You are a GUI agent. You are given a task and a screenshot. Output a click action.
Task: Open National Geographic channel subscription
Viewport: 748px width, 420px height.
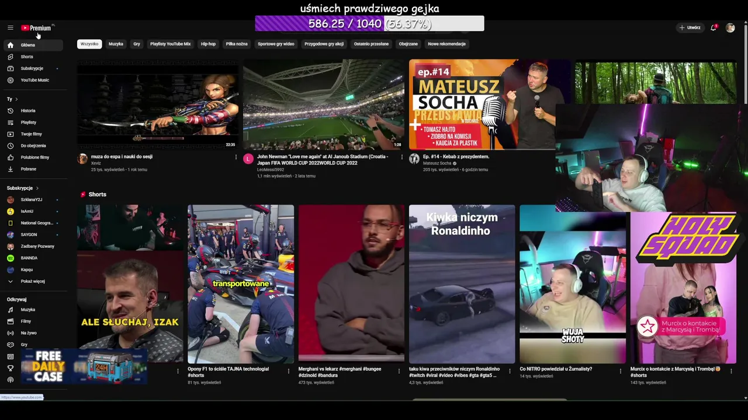click(x=33, y=223)
